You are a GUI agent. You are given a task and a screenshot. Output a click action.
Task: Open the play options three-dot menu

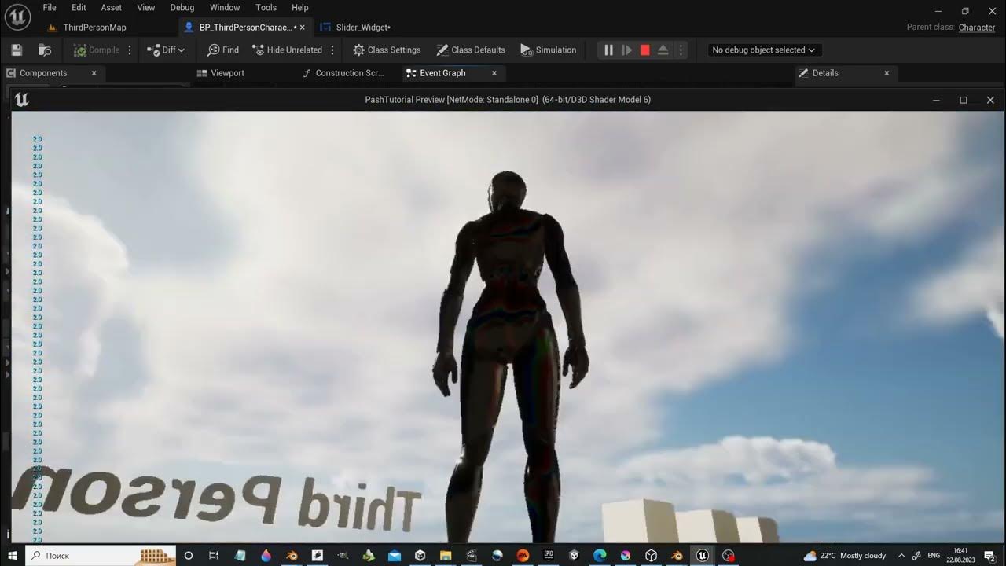[x=681, y=50]
